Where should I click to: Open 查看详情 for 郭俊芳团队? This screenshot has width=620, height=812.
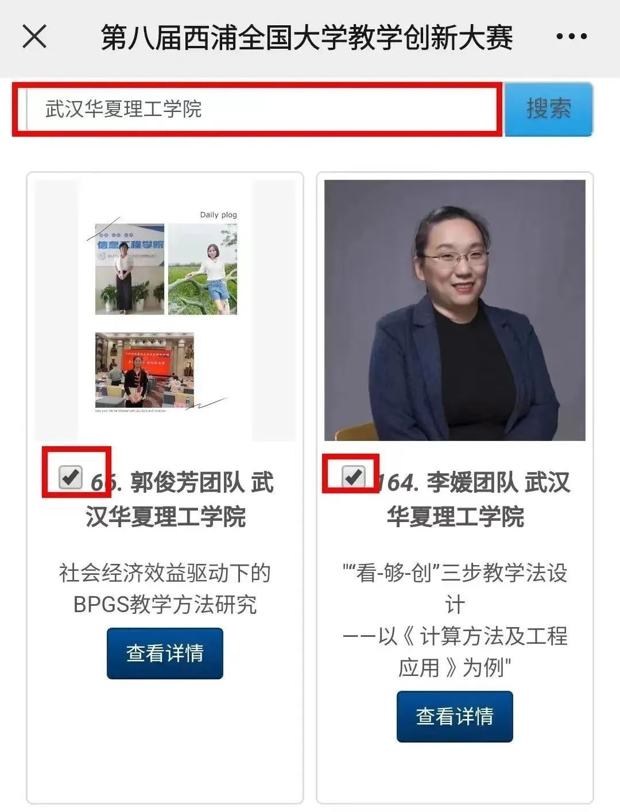165,654
